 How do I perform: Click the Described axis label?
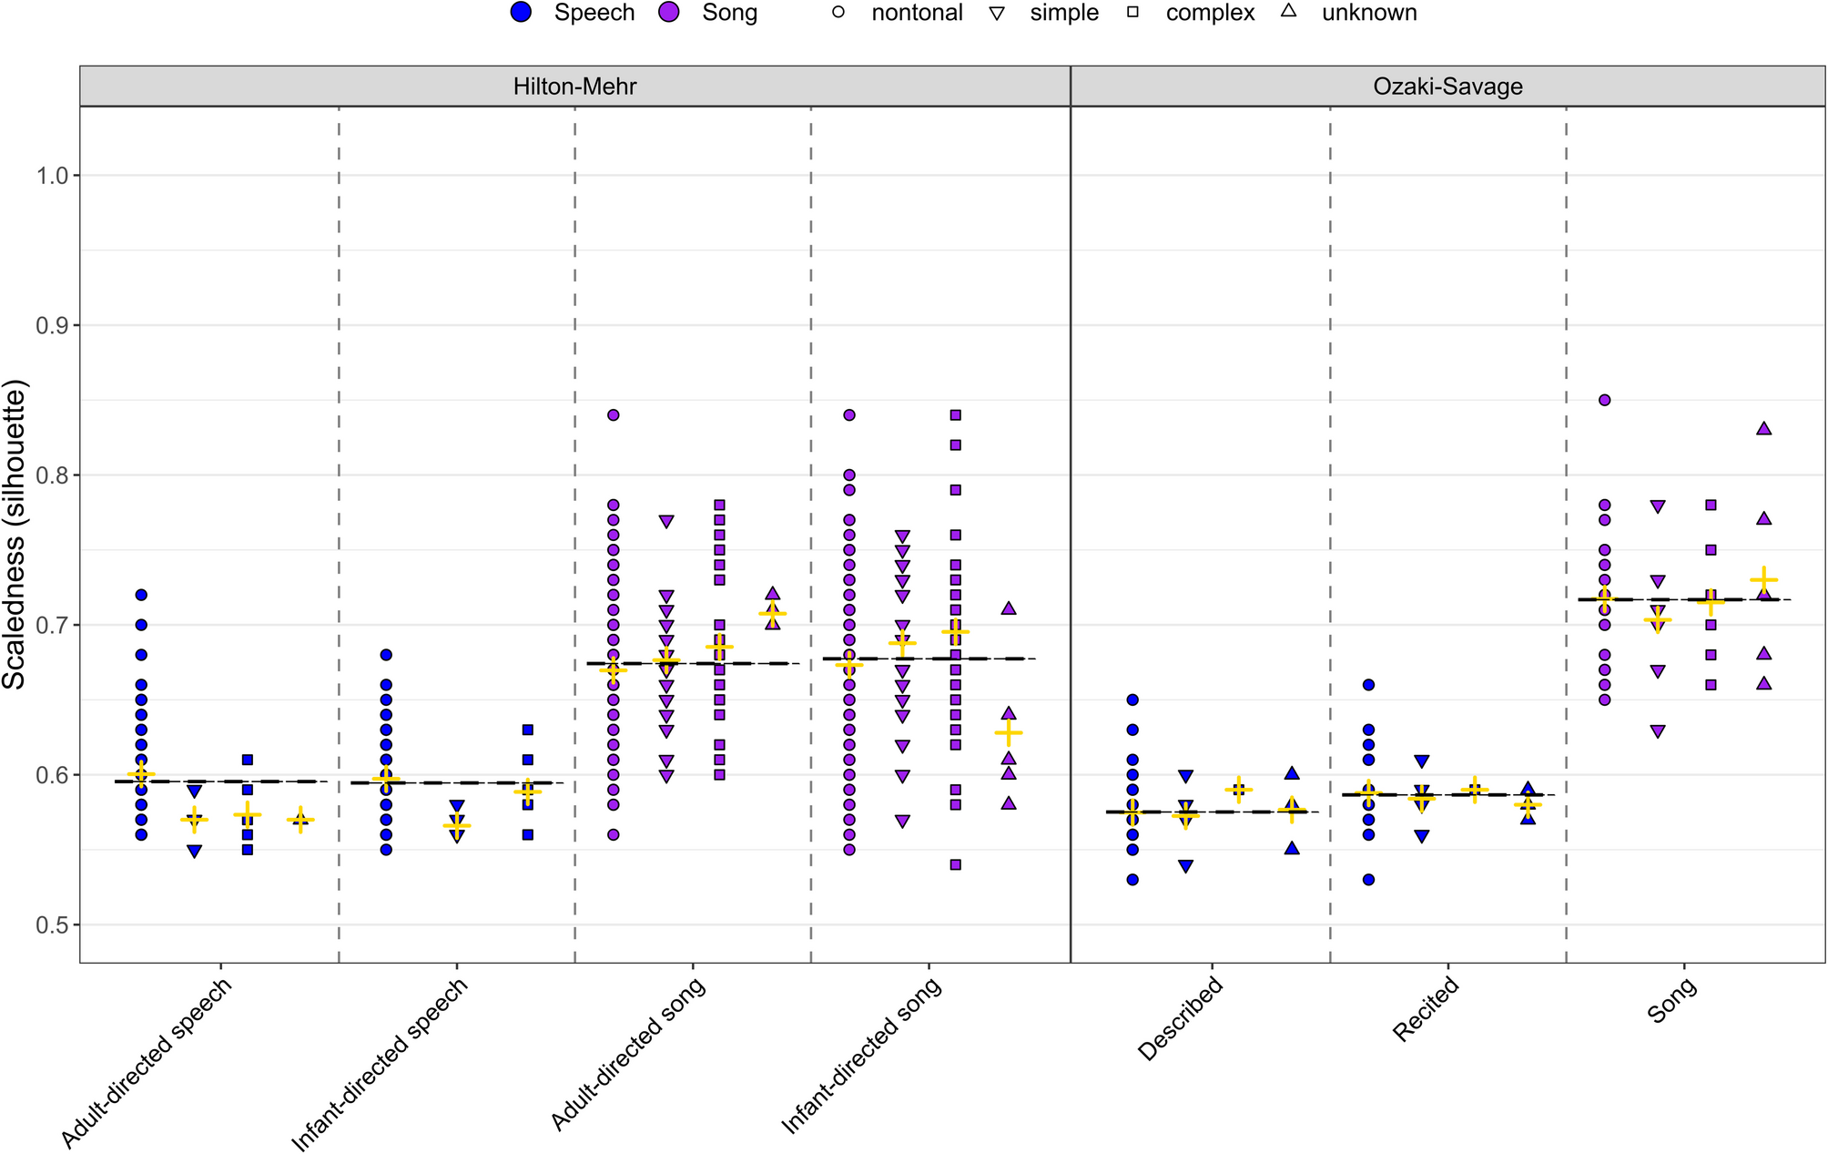1180,1018
